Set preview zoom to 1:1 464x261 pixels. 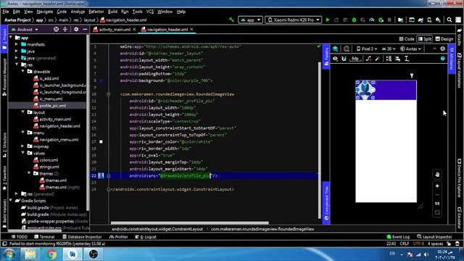(x=437, y=204)
